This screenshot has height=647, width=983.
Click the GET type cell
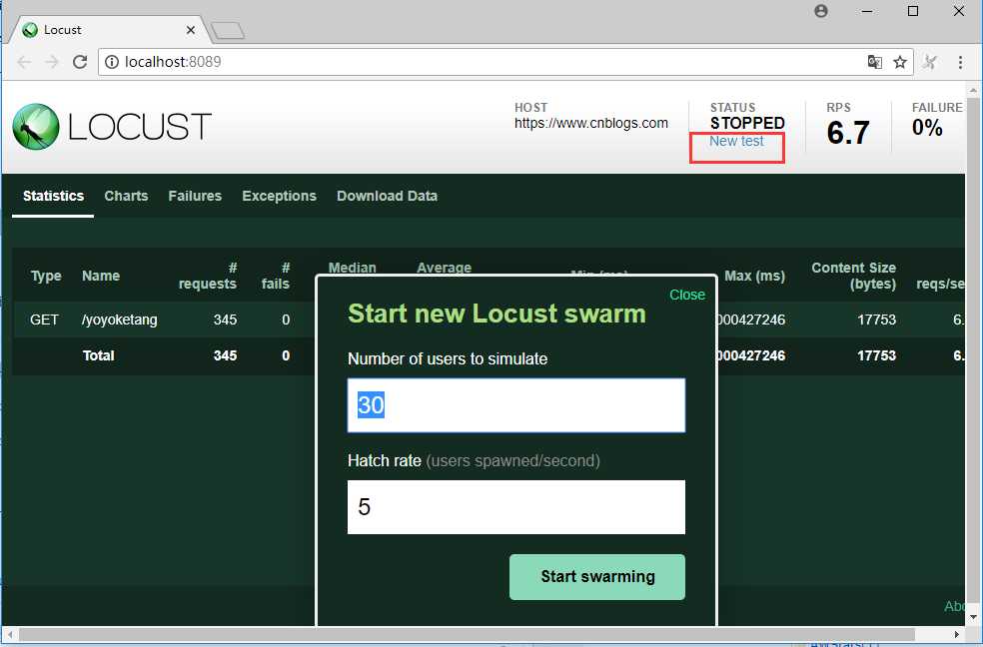click(x=44, y=321)
